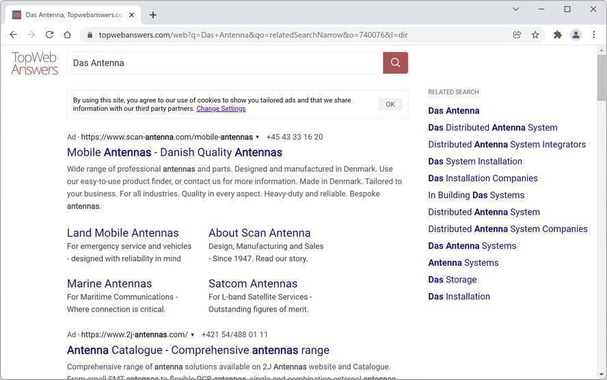Select related search Das System Installation
The height and width of the screenshot is (380, 607).
[475, 161]
